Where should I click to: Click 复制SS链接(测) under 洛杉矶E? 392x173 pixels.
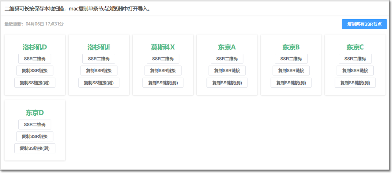click(x=99, y=83)
